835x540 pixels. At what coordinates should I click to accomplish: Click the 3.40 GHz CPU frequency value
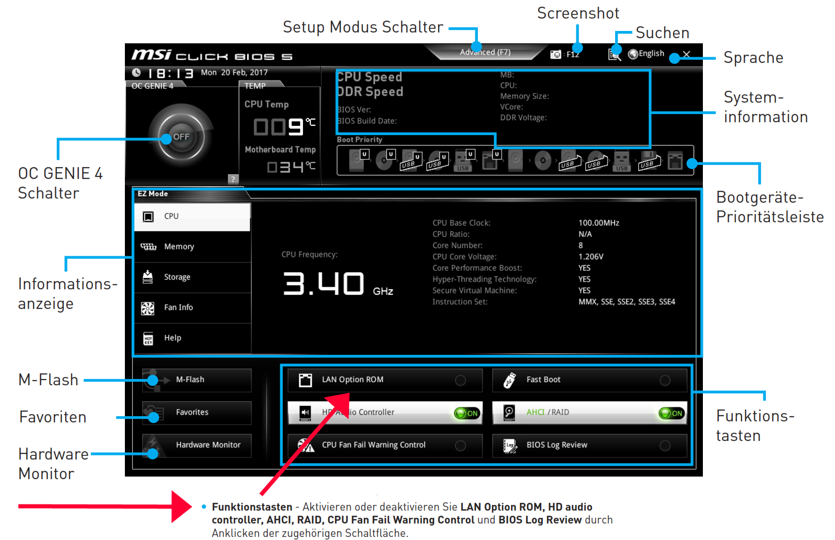coord(338,284)
